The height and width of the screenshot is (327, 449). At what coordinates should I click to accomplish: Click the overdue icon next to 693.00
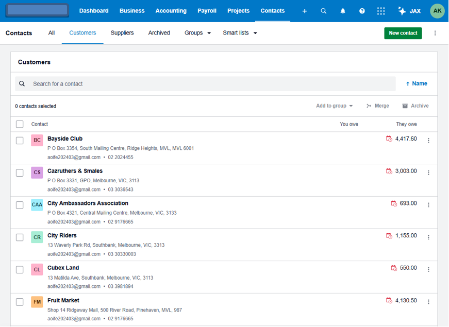coord(394,203)
